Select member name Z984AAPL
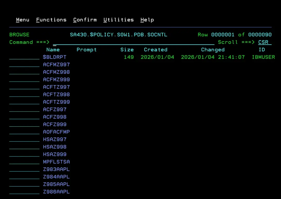This screenshot has height=199, width=281. click(56, 177)
